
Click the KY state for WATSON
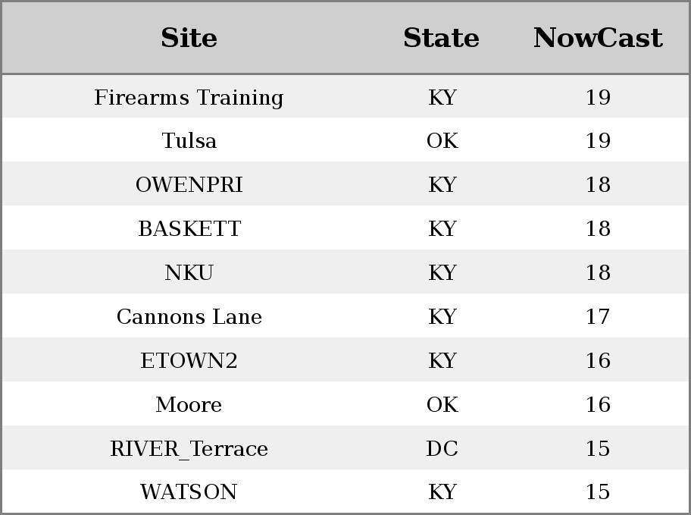tap(442, 491)
